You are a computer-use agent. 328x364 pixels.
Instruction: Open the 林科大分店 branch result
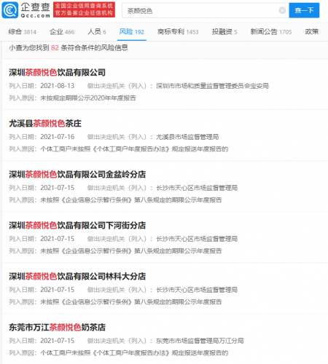point(77,277)
